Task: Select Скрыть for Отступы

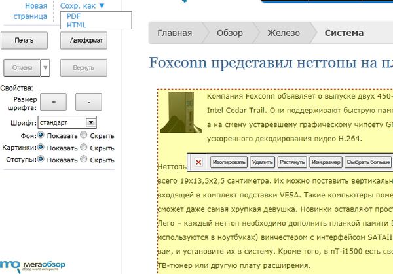Action: pyautogui.click(x=84, y=159)
